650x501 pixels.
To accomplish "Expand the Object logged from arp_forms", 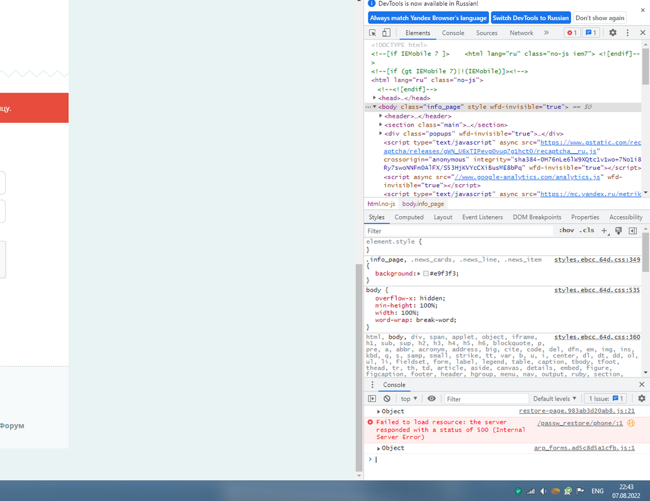I will (379, 448).
